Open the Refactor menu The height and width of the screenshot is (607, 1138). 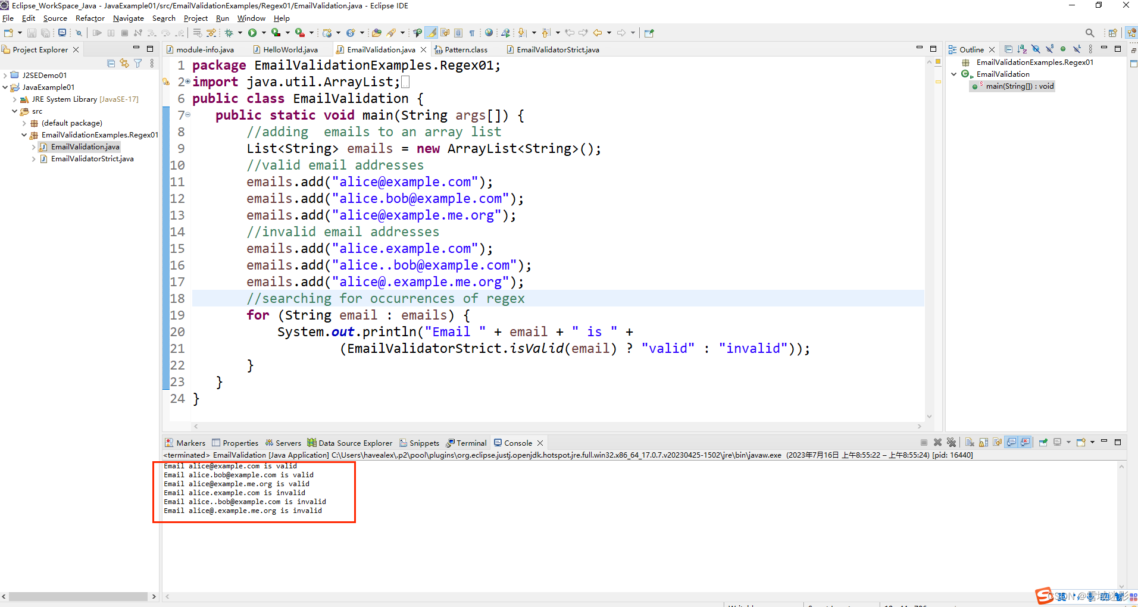90,18
